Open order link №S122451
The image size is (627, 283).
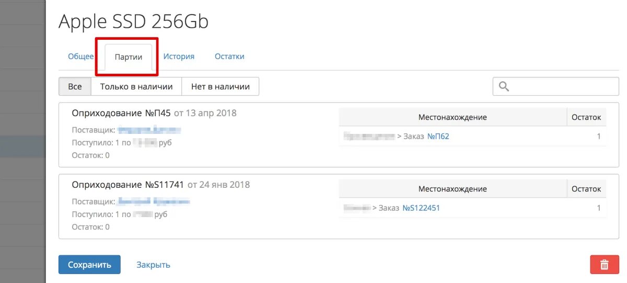pos(421,208)
